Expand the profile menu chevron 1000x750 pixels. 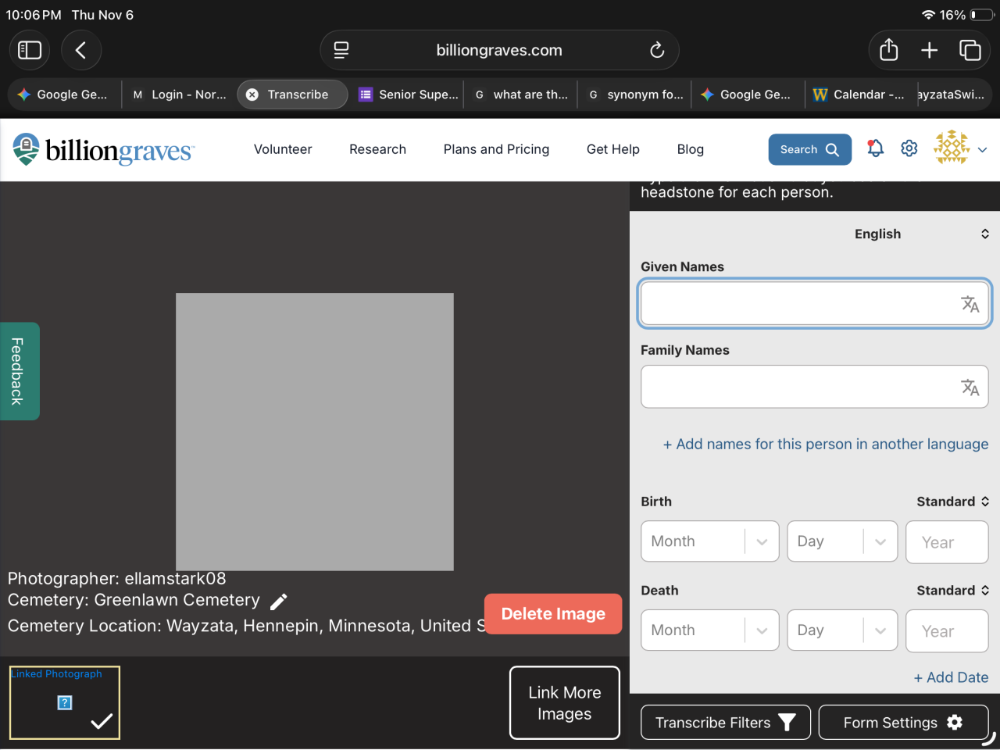coord(983,149)
